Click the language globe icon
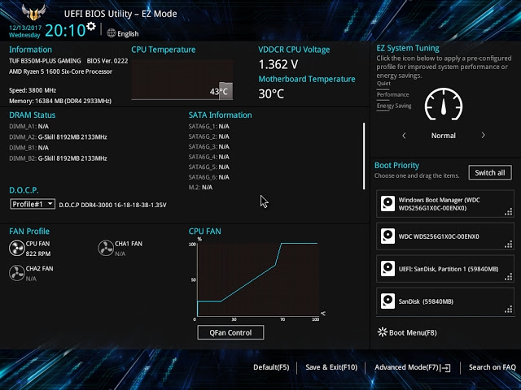Screen dimensions: 521x390 tap(112, 33)
